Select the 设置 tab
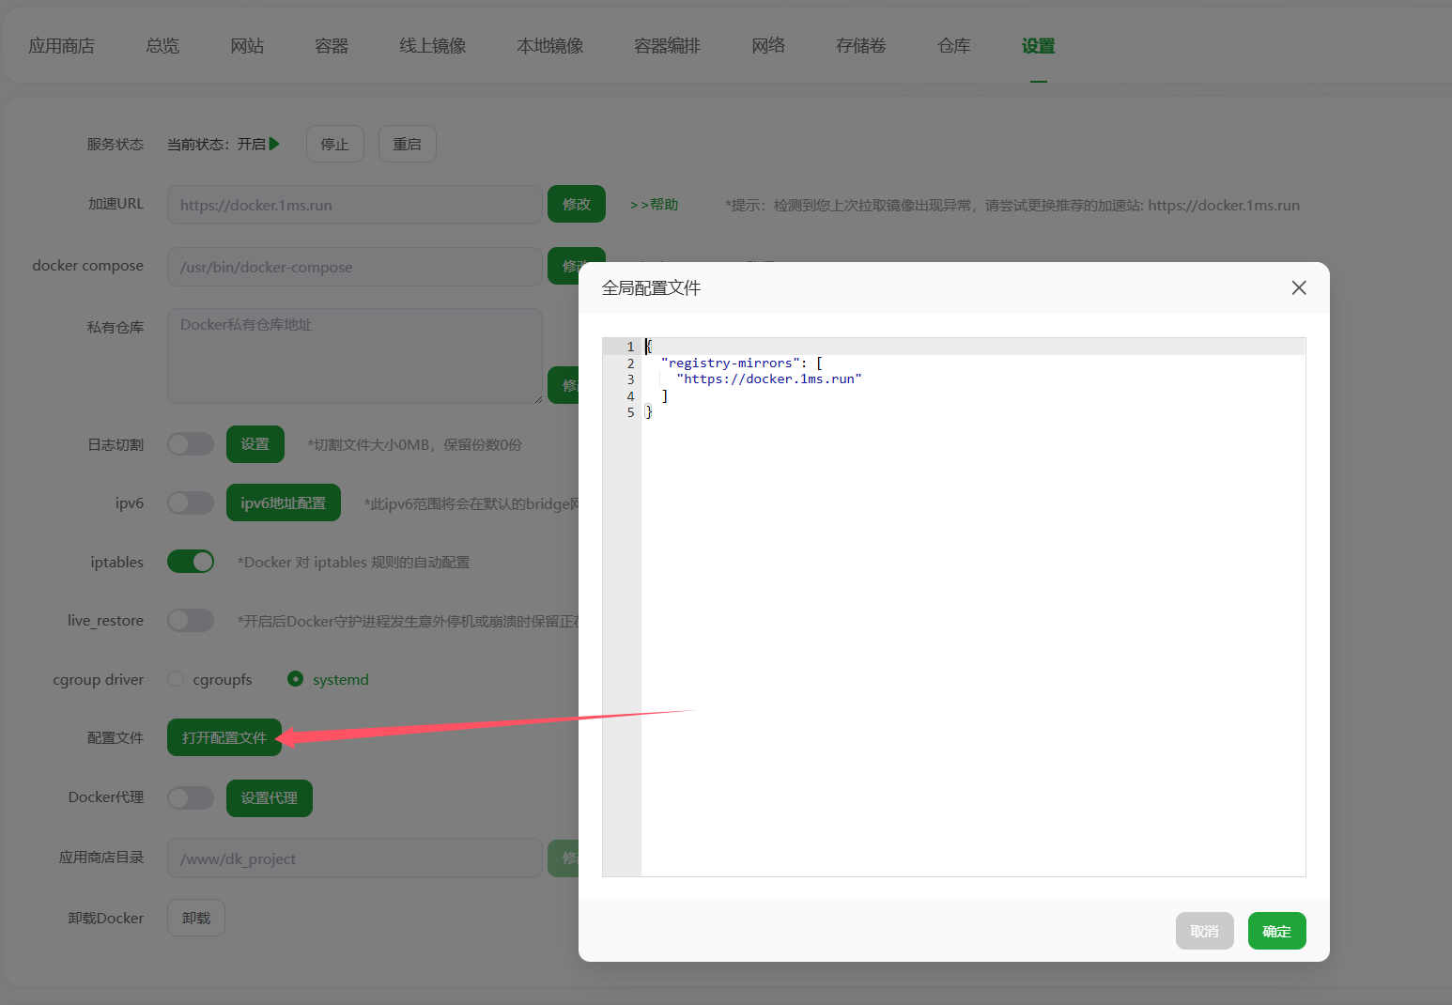1452x1005 pixels. (1038, 46)
